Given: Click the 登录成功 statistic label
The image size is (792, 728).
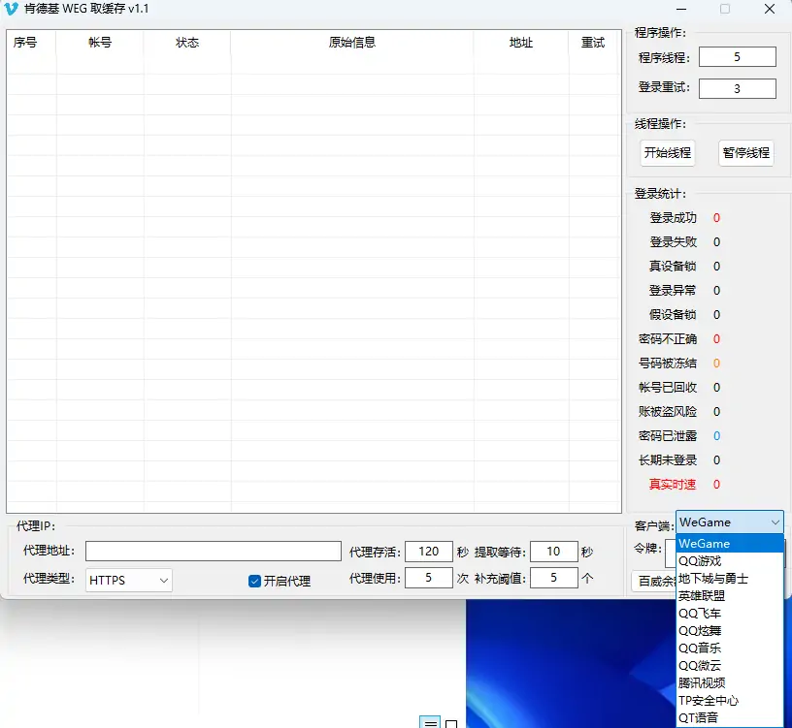Looking at the screenshot, I should (x=673, y=218).
